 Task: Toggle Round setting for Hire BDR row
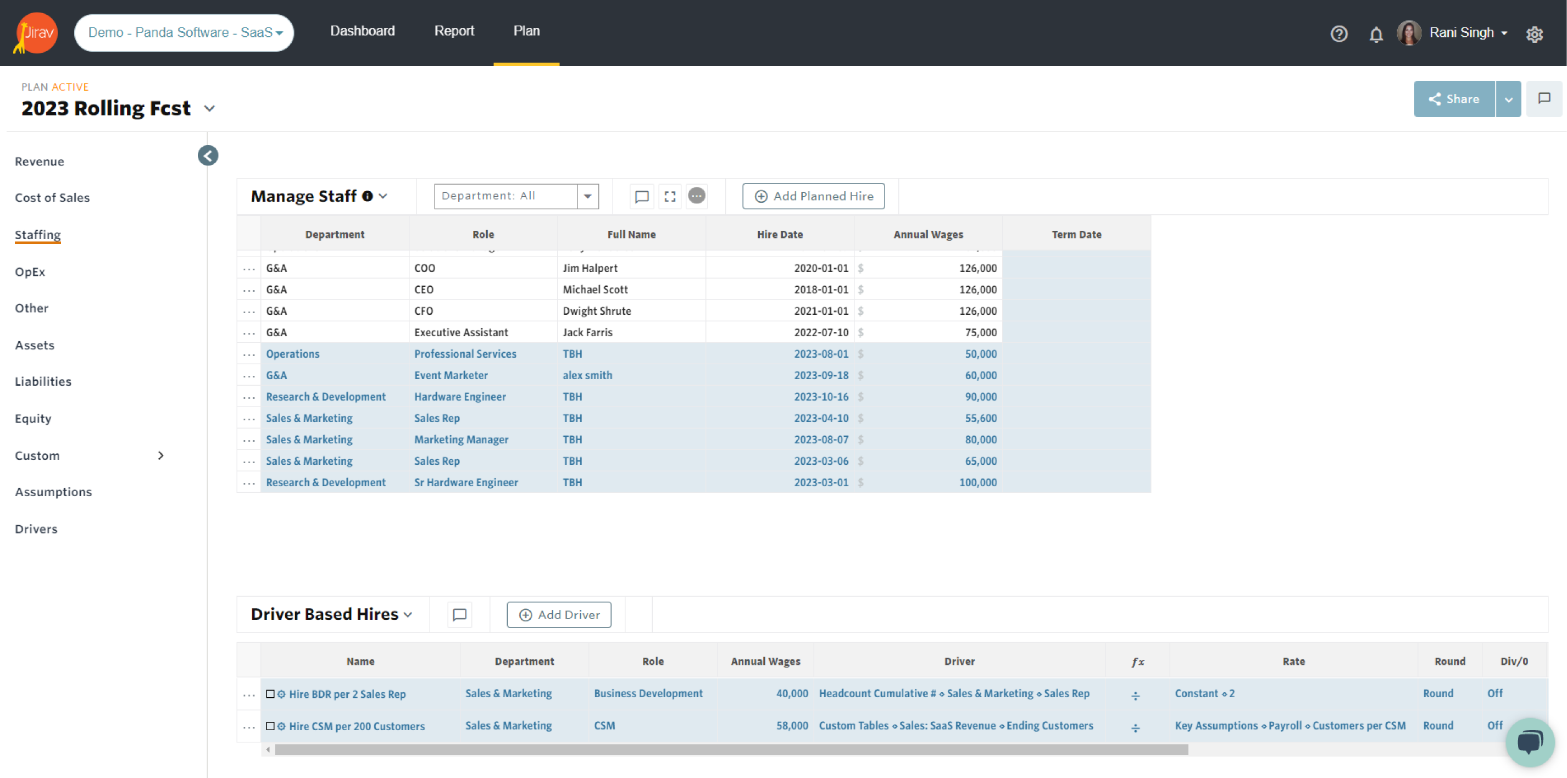pos(1437,694)
